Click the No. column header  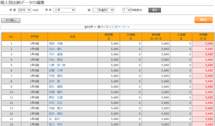point(11,37)
